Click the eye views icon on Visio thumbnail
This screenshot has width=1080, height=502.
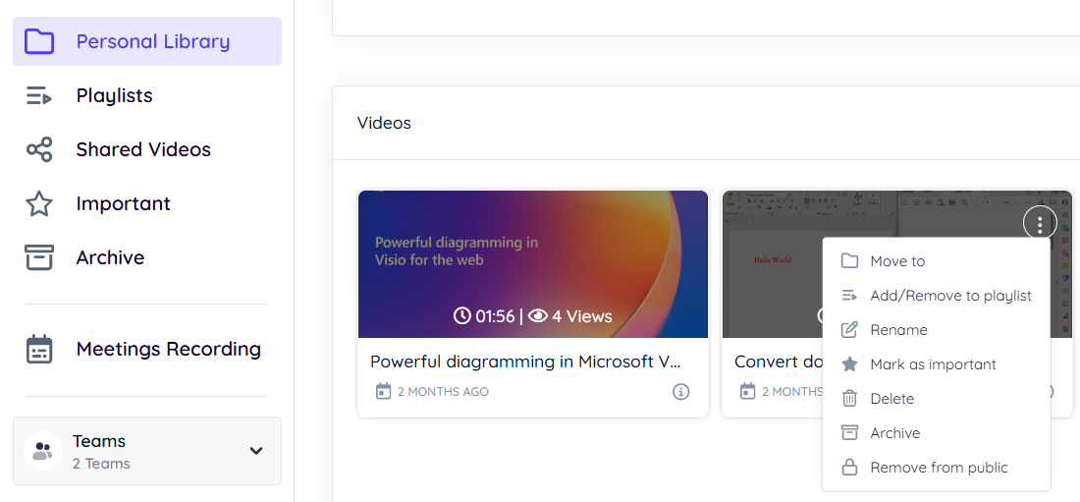point(538,315)
